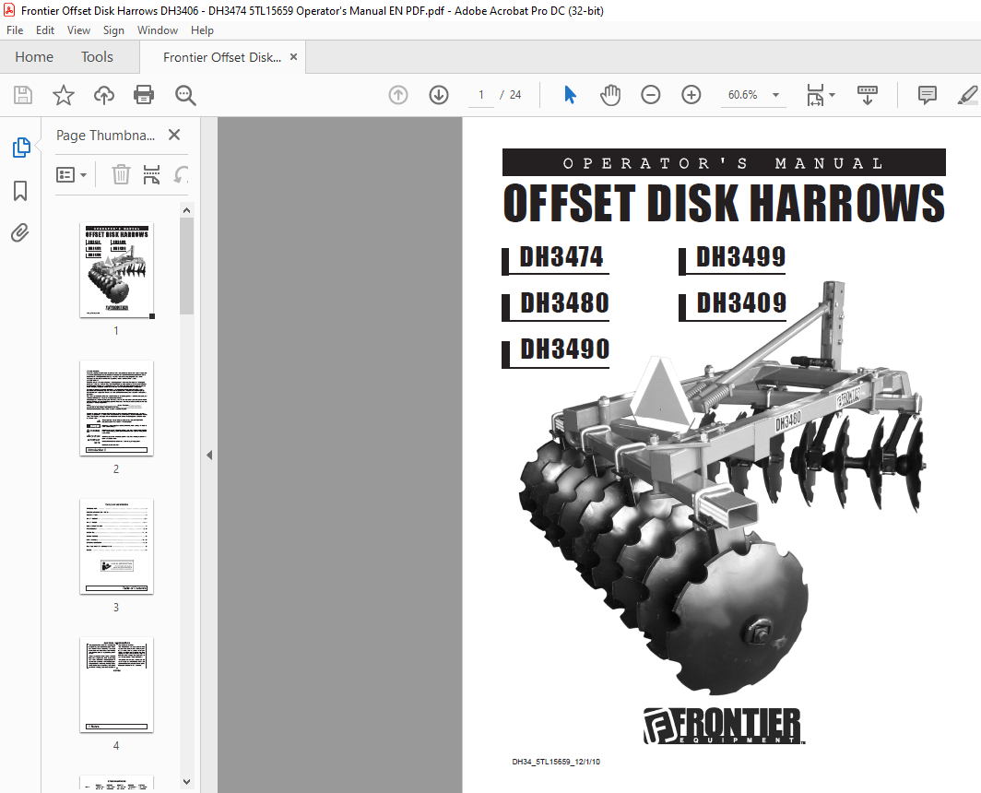Open the Edit menu
This screenshot has width=981, height=793.
pos(45,30)
